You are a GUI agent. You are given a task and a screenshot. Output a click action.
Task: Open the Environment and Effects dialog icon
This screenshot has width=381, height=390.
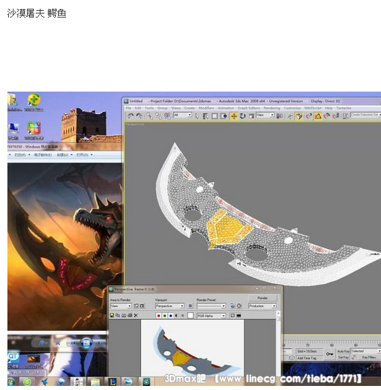239,306
